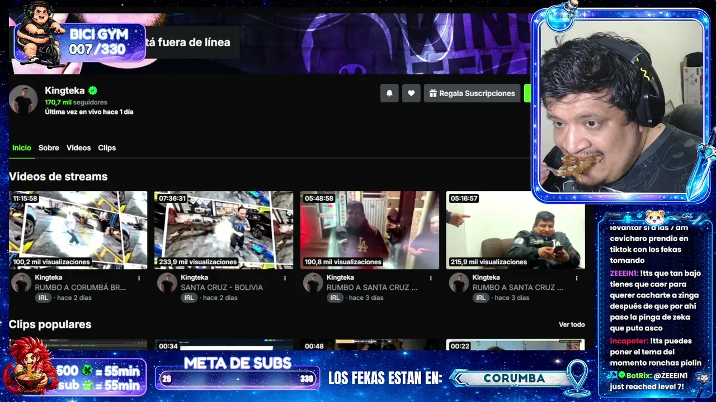Select the Clips tab
The height and width of the screenshot is (402, 716).
tap(107, 148)
